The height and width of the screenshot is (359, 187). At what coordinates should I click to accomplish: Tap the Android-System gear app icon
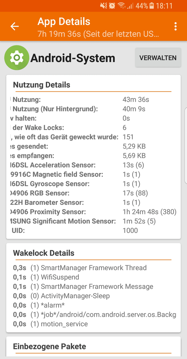point(17,58)
